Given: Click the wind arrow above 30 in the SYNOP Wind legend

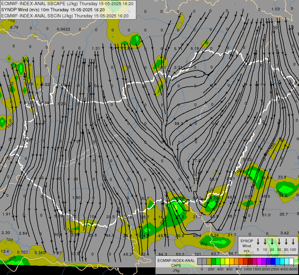Looking at the screenshot, I should tap(279, 241).
